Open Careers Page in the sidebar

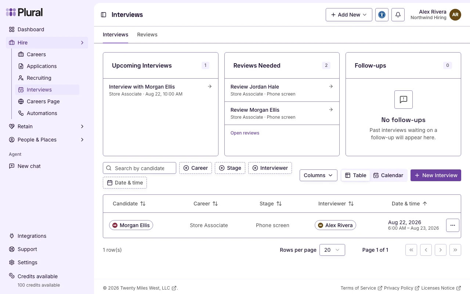click(47, 101)
